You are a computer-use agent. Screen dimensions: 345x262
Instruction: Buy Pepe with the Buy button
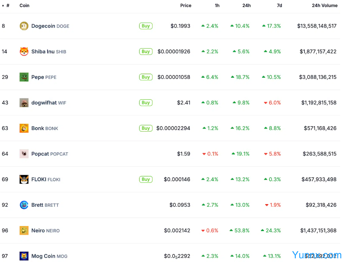(146, 77)
